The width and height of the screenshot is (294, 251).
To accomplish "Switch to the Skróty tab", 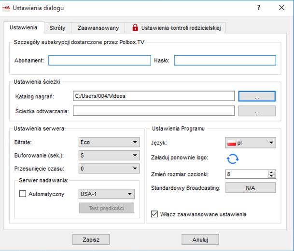I will (x=57, y=28).
